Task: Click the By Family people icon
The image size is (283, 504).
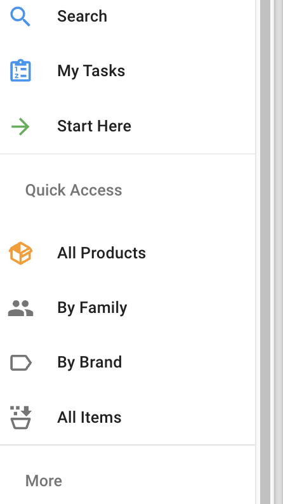Action: pos(20,308)
